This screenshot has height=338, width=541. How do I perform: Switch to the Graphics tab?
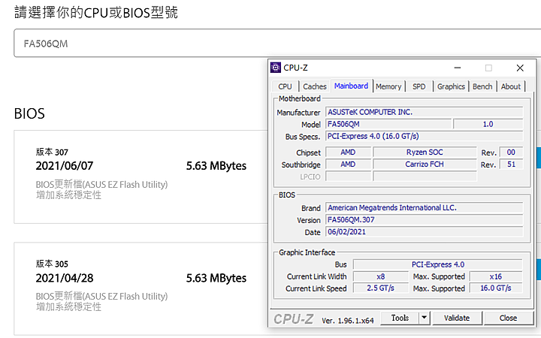451,86
